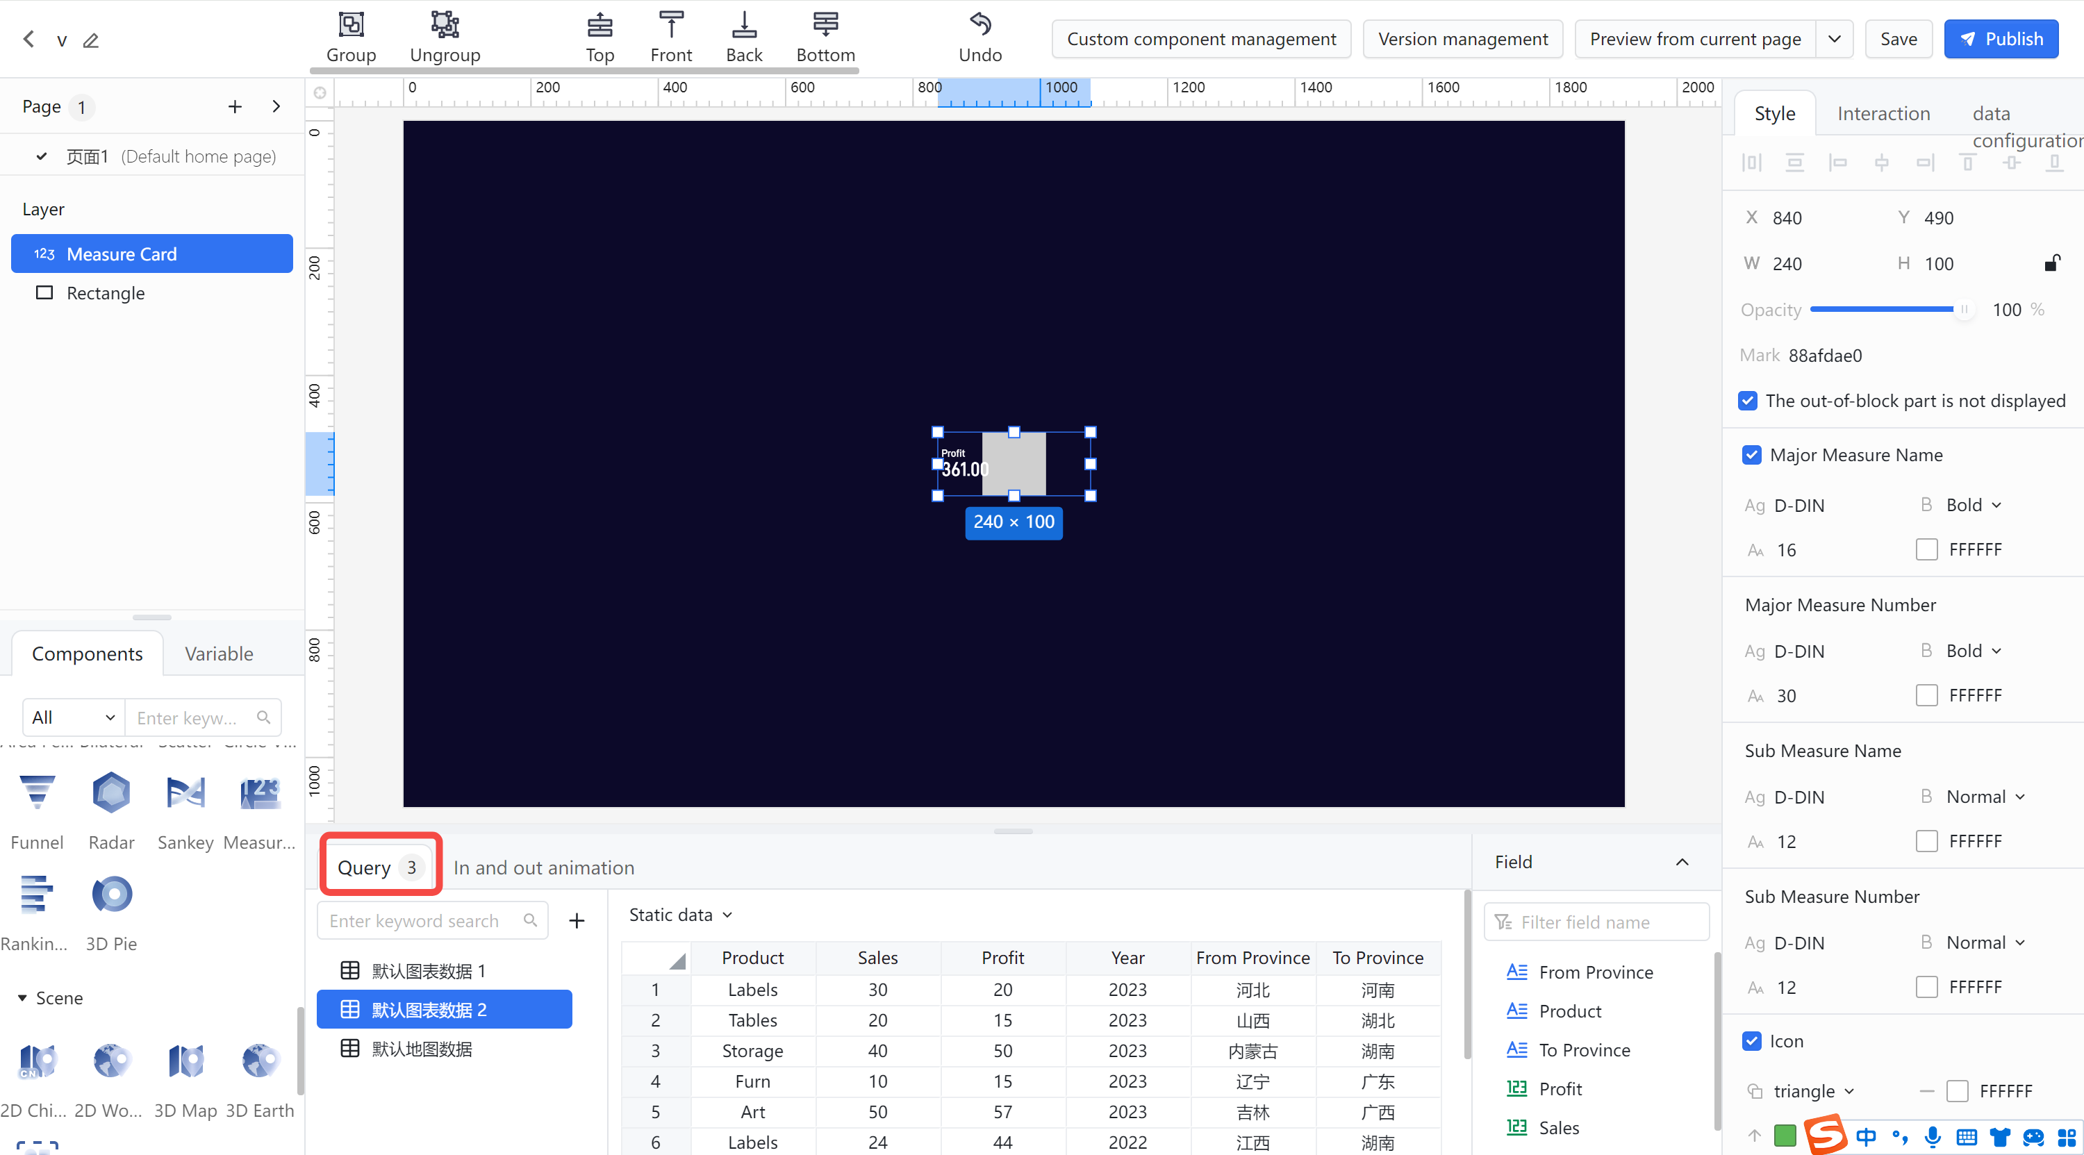Add the 3D Map scene component
Image resolution: width=2084 pixels, height=1155 pixels.
(185, 1081)
